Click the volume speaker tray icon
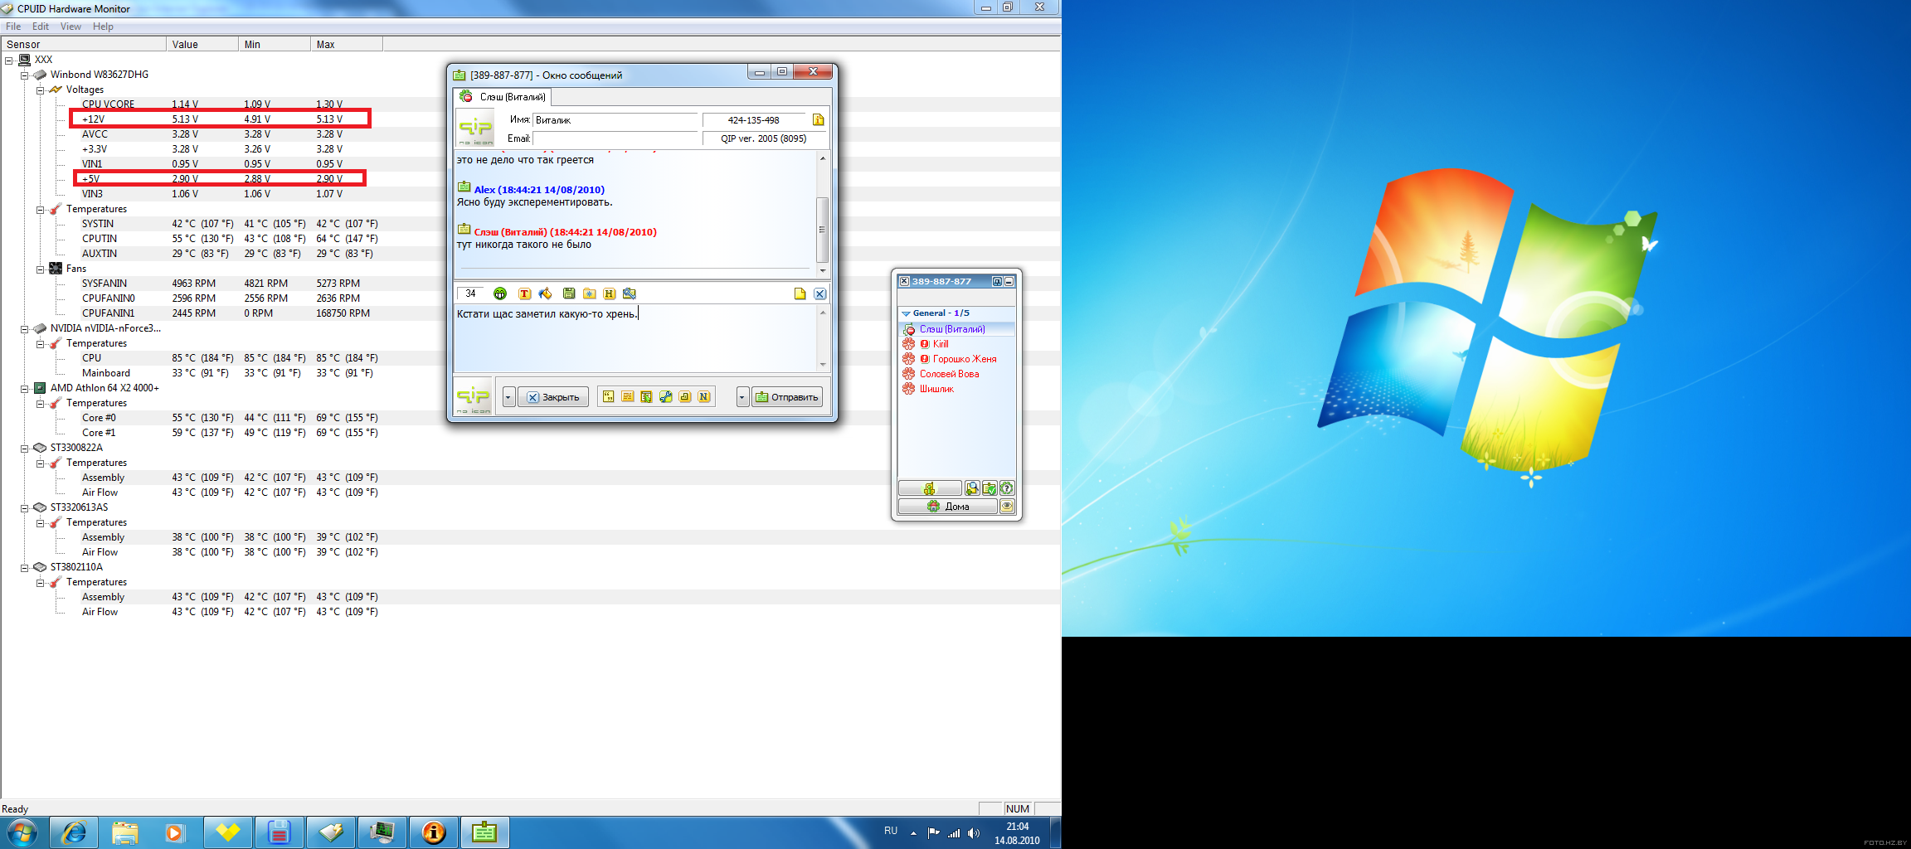 click(974, 833)
